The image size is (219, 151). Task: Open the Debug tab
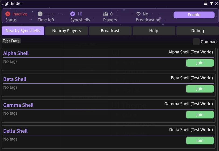point(197,31)
